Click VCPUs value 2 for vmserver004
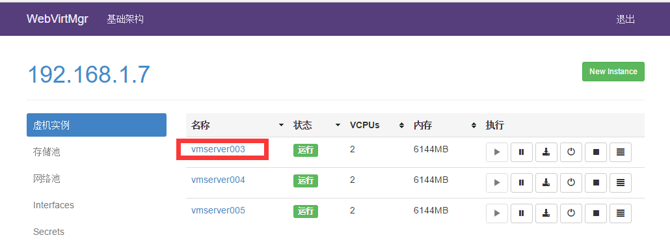The width and height of the screenshot is (670, 246). (x=353, y=180)
